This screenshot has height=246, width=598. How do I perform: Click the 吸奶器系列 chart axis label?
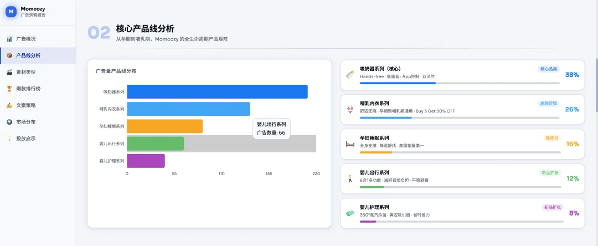tap(114, 91)
